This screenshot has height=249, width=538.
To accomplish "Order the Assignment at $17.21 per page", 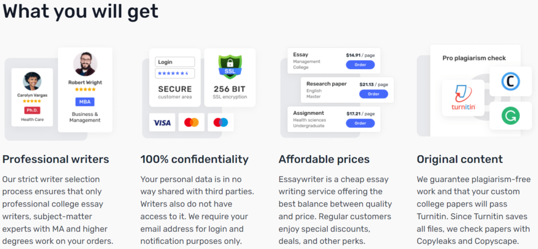I will coord(360,123).
